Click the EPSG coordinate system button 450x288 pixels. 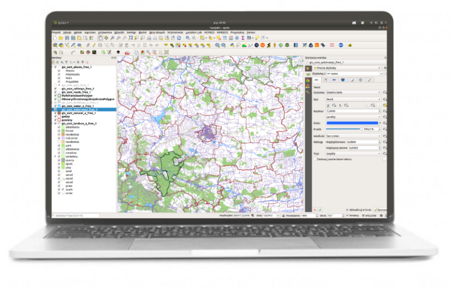click(369, 215)
